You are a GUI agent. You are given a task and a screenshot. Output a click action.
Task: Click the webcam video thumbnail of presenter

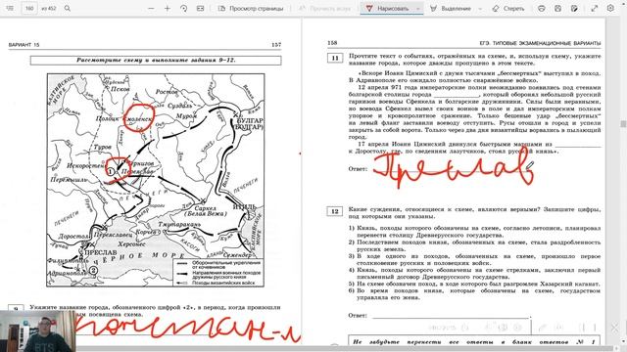pyautogui.click(x=37, y=331)
